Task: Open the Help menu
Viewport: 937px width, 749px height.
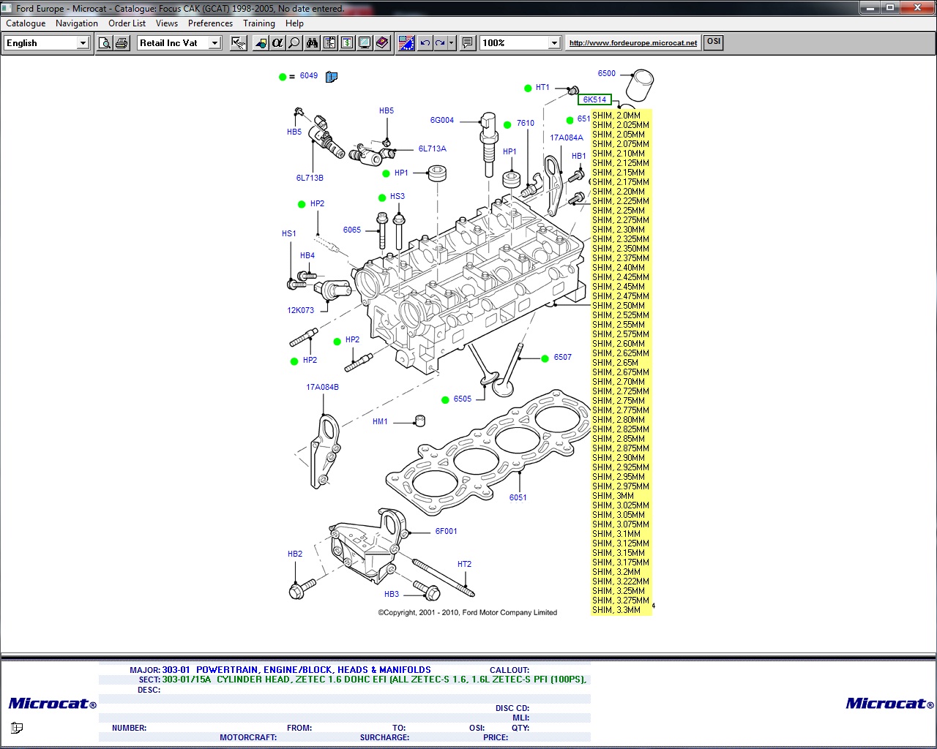Action: (x=294, y=23)
